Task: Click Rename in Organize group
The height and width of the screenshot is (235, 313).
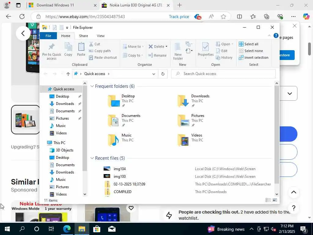Action: click(157, 55)
